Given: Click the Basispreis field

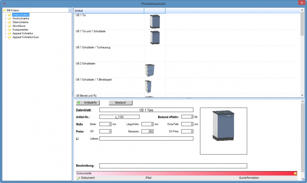Looking at the screenshot, I should pyautogui.click(x=147, y=131).
